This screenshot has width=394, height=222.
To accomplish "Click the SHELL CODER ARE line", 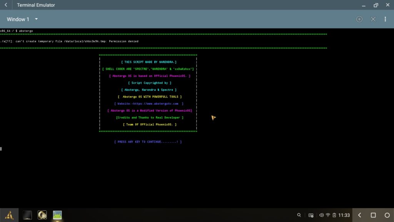I will (148, 69).
